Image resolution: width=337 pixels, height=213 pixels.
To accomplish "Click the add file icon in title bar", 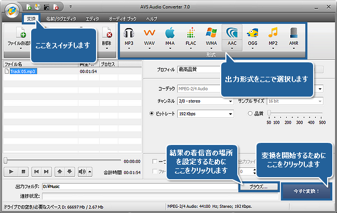I will tap(29, 7).
